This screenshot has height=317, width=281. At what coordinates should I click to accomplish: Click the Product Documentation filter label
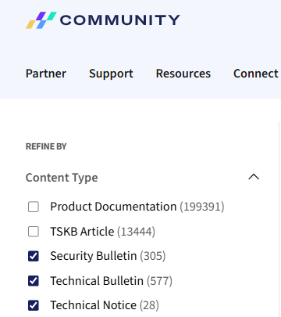coord(113,207)
